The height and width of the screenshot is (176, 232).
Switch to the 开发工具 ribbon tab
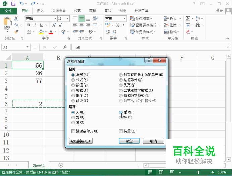[141, 11]
